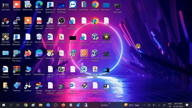The image size is (192, 108).
Task: Open the website link.txt file
Action: tap(50, 72)
